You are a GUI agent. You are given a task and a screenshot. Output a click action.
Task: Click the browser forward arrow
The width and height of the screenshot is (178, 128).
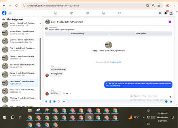[x=10, y=6]
